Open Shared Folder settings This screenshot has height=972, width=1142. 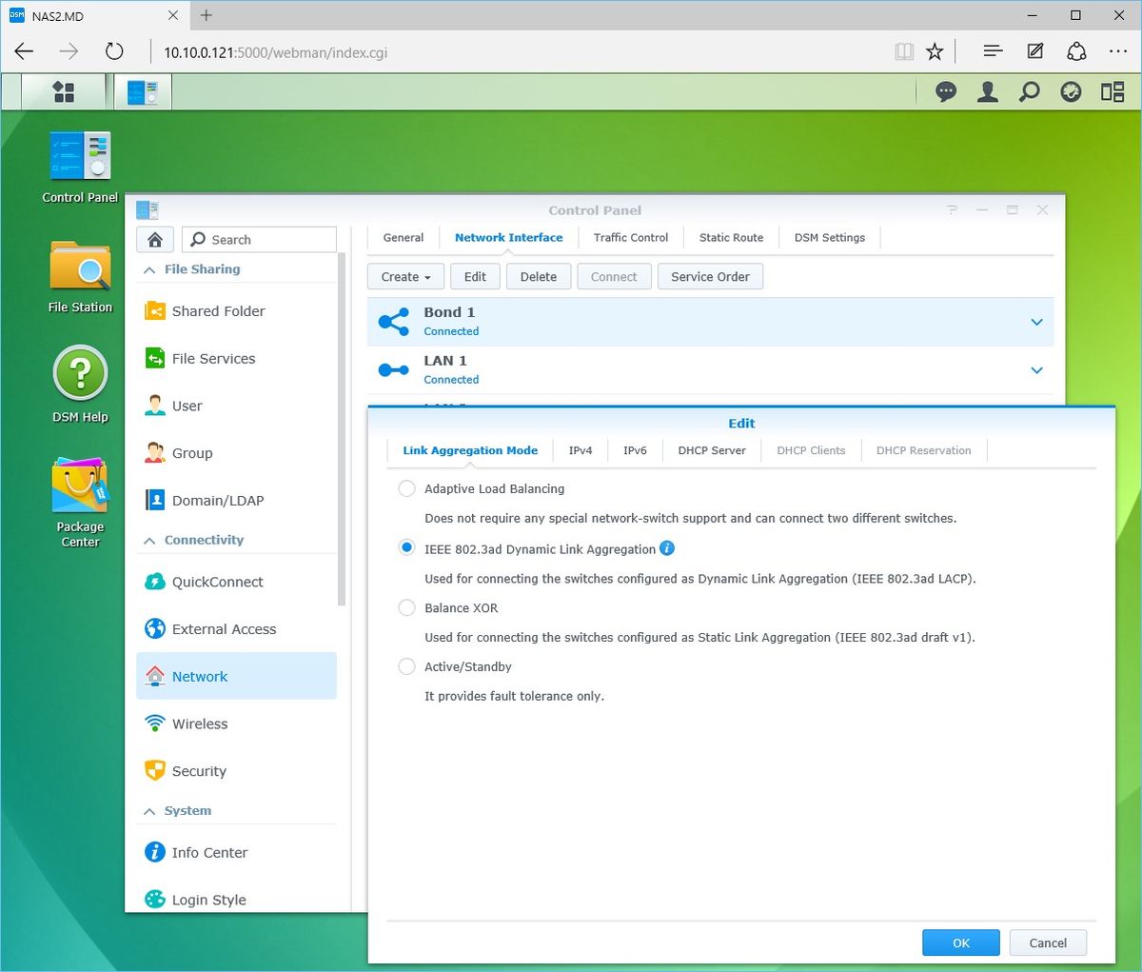point(236,311)
